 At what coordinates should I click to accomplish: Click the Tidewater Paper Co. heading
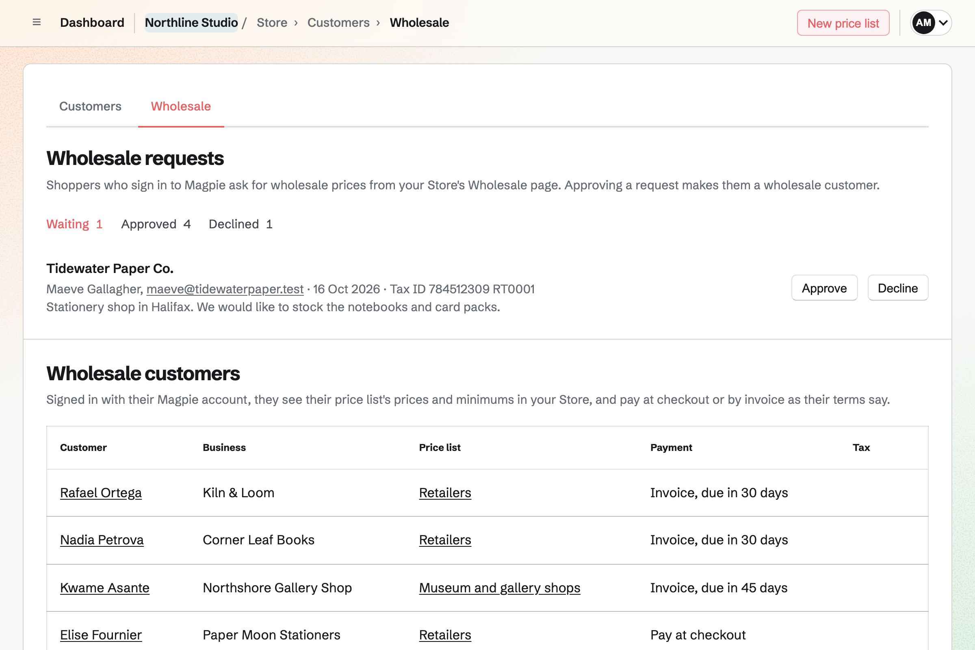pyautogui.click(x=110, y=269)
